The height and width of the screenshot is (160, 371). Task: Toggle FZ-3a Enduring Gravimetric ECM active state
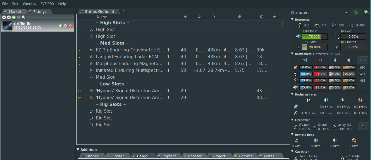pos(79,50)
